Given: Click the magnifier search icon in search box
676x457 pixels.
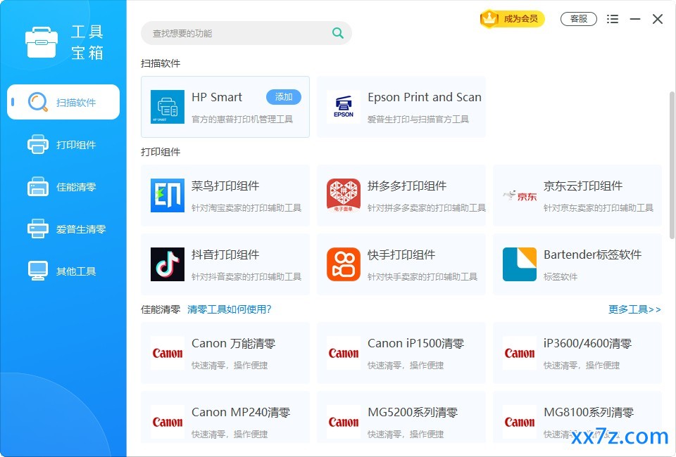Looking at the screenshot, I should point(337,33).
